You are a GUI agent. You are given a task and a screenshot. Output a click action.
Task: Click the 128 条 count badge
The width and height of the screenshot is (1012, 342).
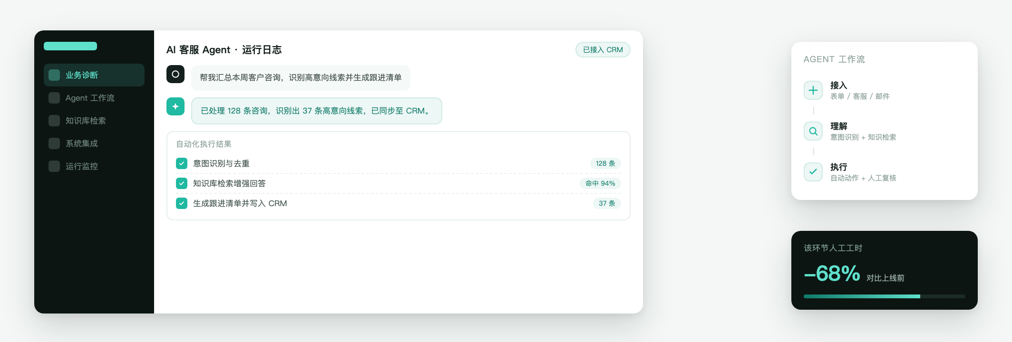605,163
